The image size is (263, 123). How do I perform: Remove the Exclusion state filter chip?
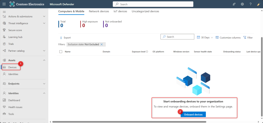(x=101, y=44)
